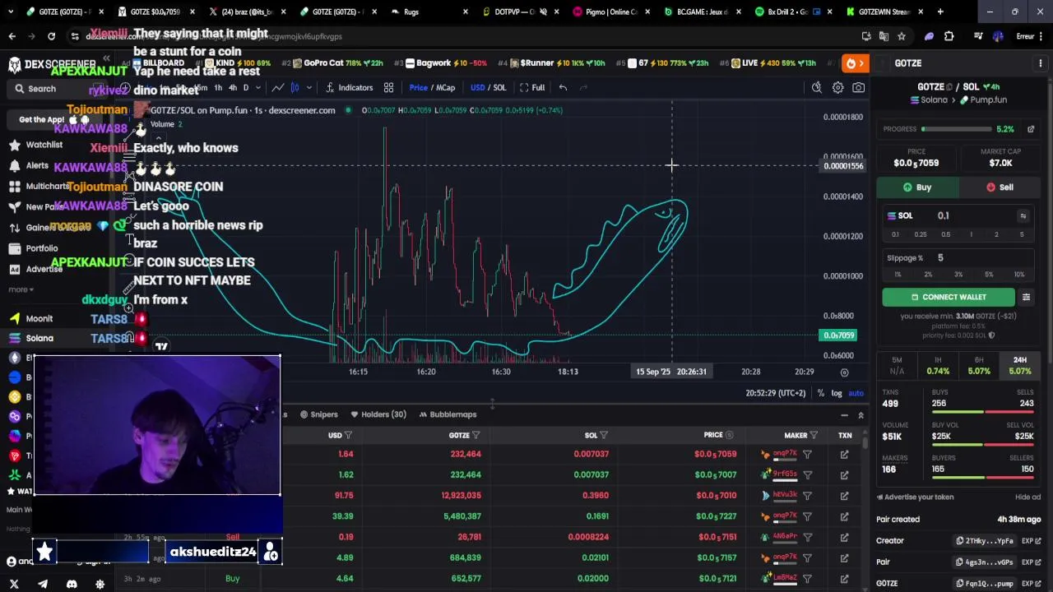The width and height of the screenshot is (1053, 592).
Task: Expand the 'more' sidebar section
Action: 21,289
